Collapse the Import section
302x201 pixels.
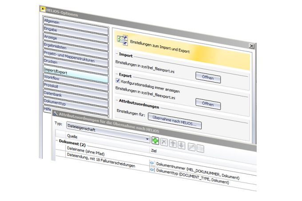pyautogui.click(x=117, y=54)
